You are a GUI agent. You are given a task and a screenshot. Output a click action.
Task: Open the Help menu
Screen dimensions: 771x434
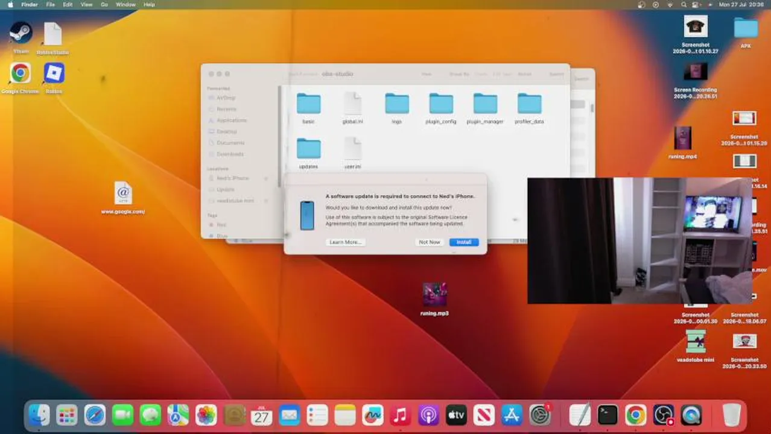pyautogui.click(x=149, y=4)
